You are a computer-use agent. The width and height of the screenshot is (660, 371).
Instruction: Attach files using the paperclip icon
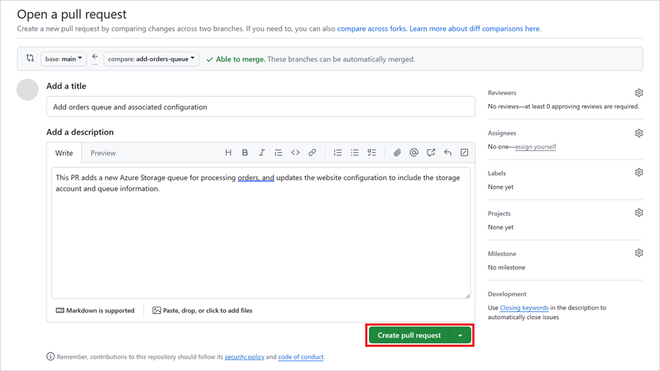[x=397, y=152]
